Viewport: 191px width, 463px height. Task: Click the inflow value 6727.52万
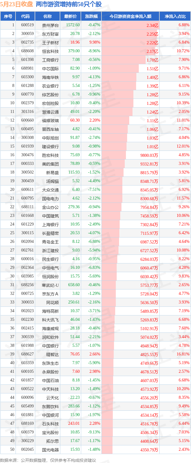[x=149, y=250]
